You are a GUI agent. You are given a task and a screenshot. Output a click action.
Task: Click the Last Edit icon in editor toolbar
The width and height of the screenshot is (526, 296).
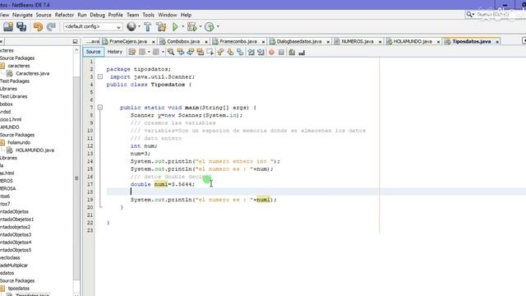pyautogui.click(x=132, y=52)
